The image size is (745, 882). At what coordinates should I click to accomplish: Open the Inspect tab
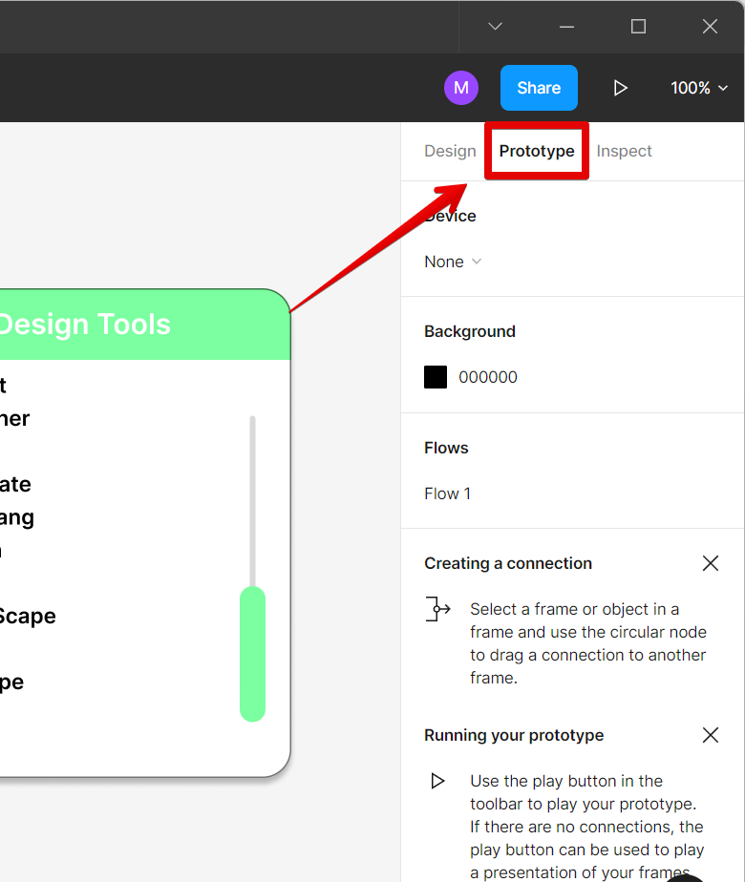tap(624, 151)
